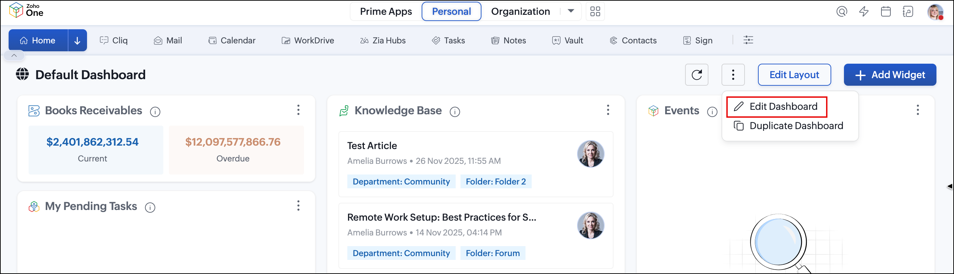Show info for Knowledge Base widget
This screenshot has height=274, width=954.
[x=455, y=112]
